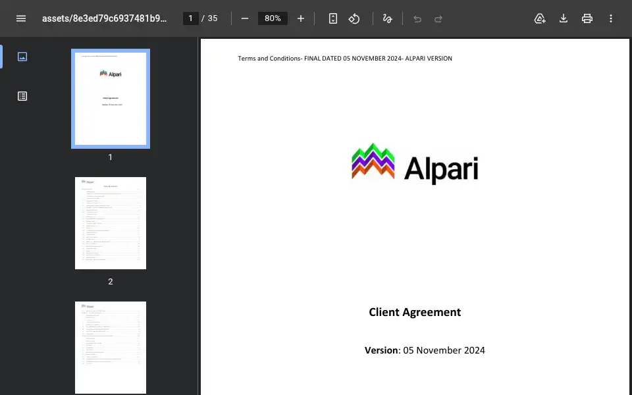Select the page 1 thumbnail

tap(111, 99)
